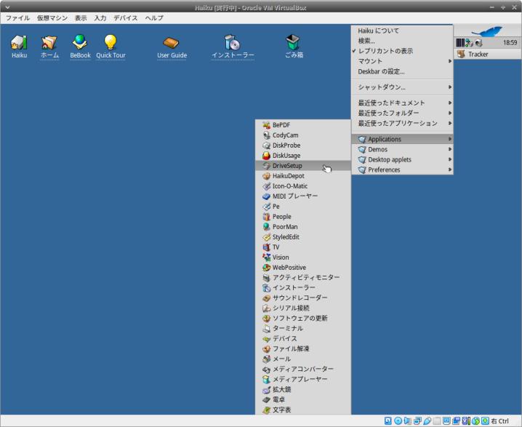
Task: Launch Icon-O-Matic application
Action: (303, 185)
